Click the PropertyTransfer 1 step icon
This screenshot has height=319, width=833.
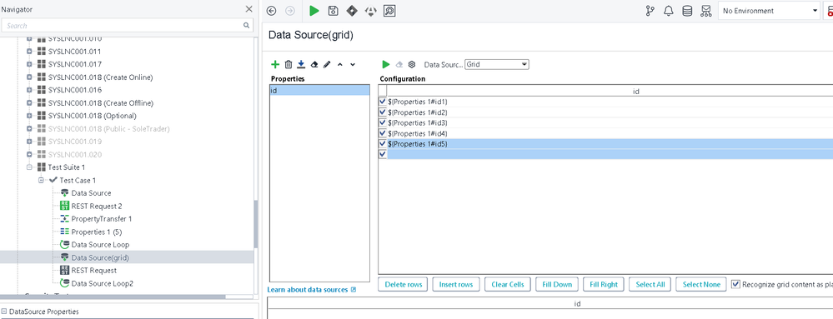[x=65, y=219]
